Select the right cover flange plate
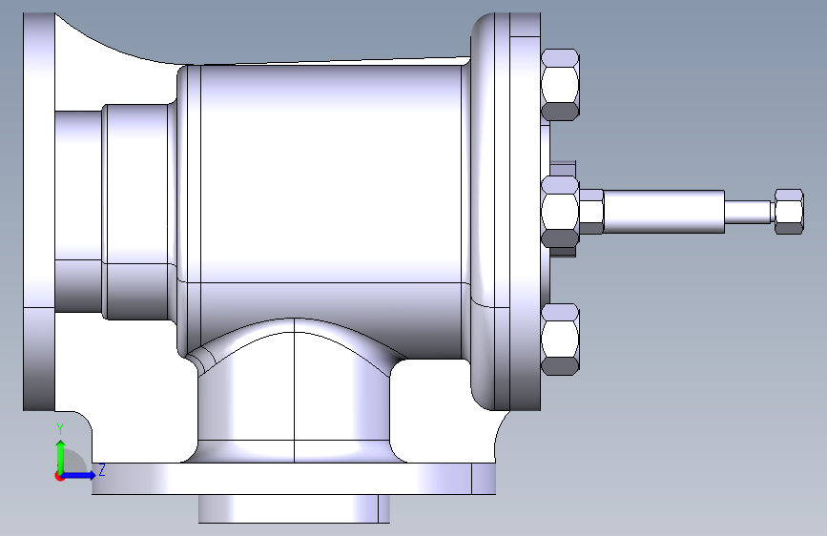The height and width of the screenshot is (536, 827). click(525, 212)
